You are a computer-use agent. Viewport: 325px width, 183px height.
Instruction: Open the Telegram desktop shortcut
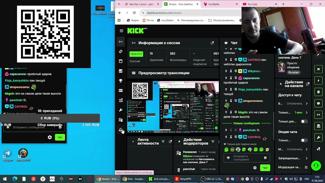coord(8,155)
